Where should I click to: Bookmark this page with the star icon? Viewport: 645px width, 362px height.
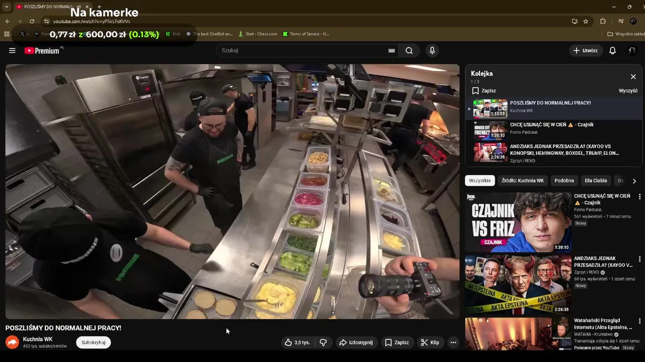point(586,21)
